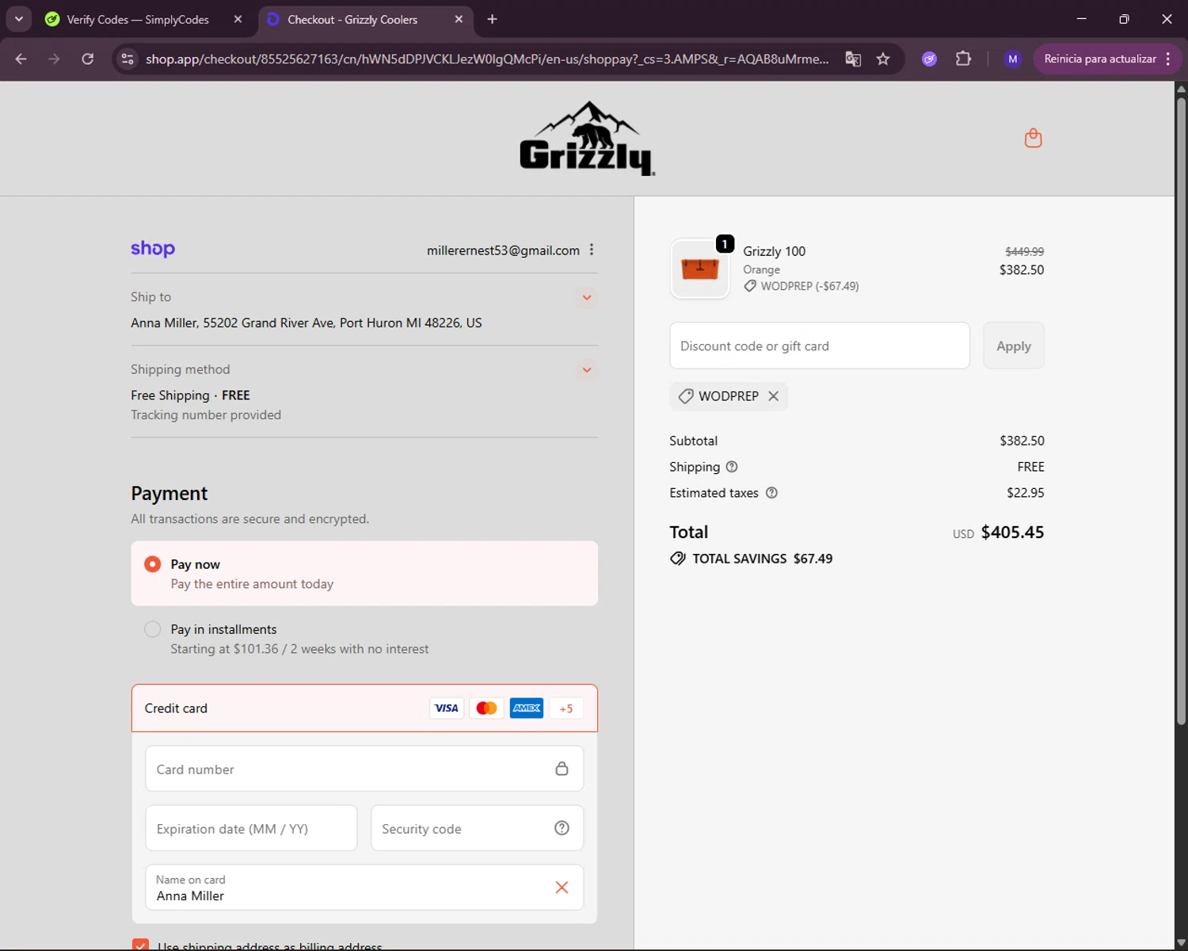Click the Grizzly 100 product thumbnail

(700, 269)
